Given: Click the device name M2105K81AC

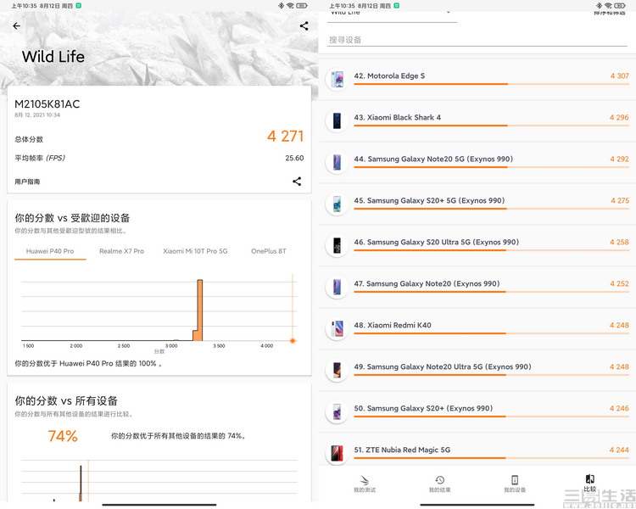Looking at the screenshot, I should (47, 104).
